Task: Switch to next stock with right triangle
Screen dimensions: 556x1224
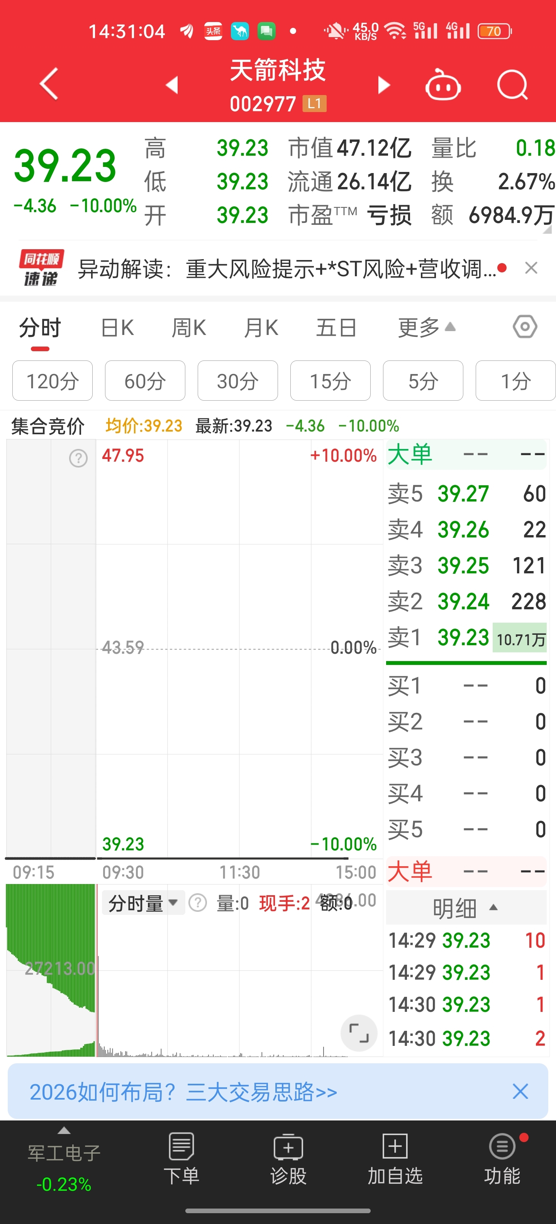Action: point(384,85)
